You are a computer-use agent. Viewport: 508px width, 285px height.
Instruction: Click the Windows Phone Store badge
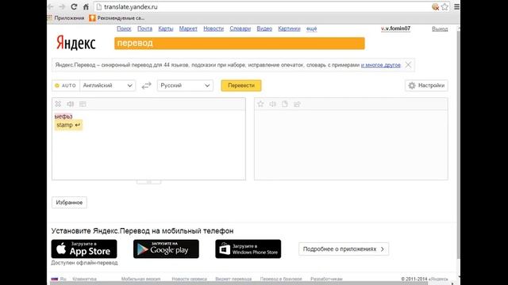coord(248,249)
